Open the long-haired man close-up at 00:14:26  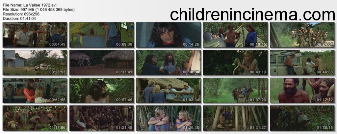point(168,35)
